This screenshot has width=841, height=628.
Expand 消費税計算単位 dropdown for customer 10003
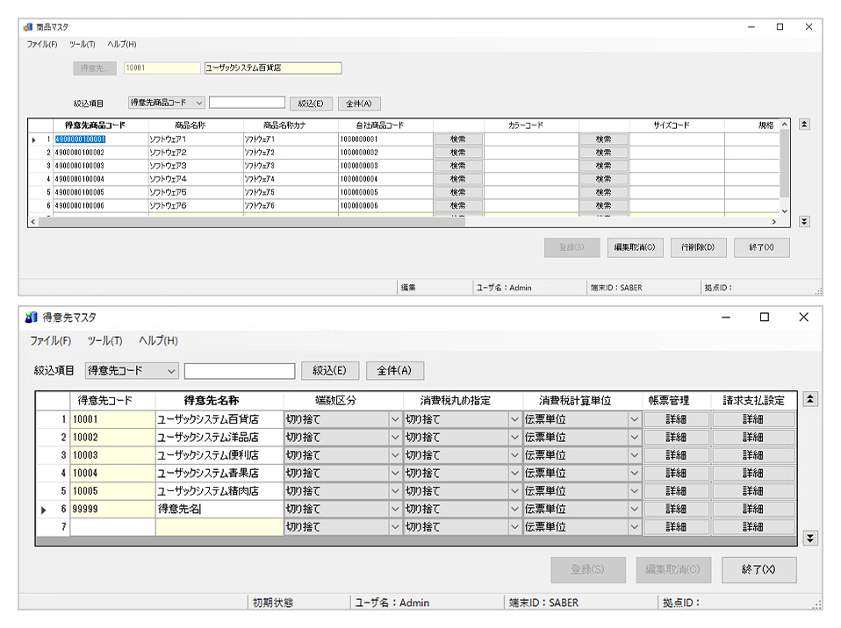coord(634,455)
